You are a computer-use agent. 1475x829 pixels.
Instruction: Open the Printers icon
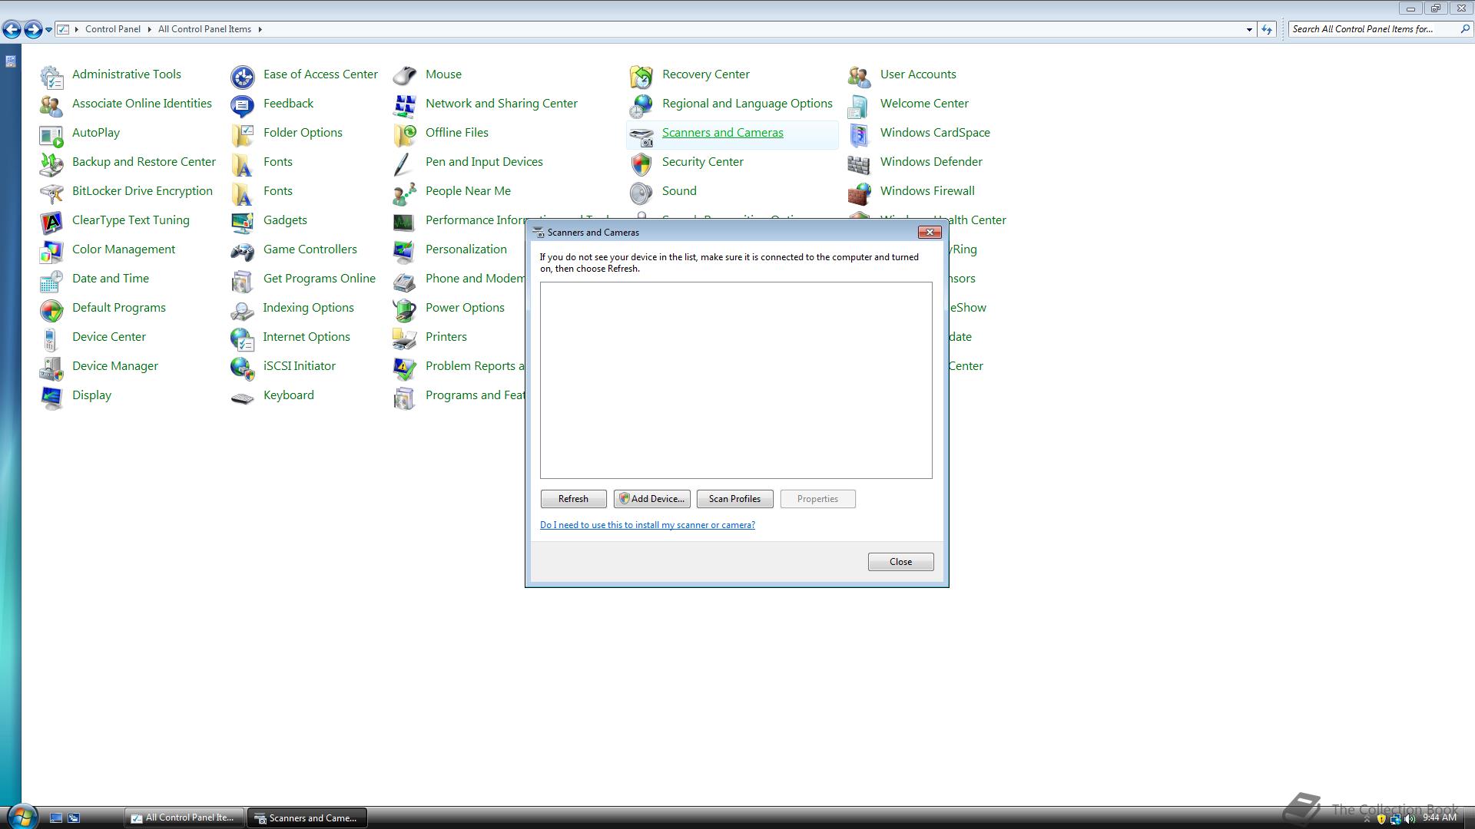[x=405, y=338]
